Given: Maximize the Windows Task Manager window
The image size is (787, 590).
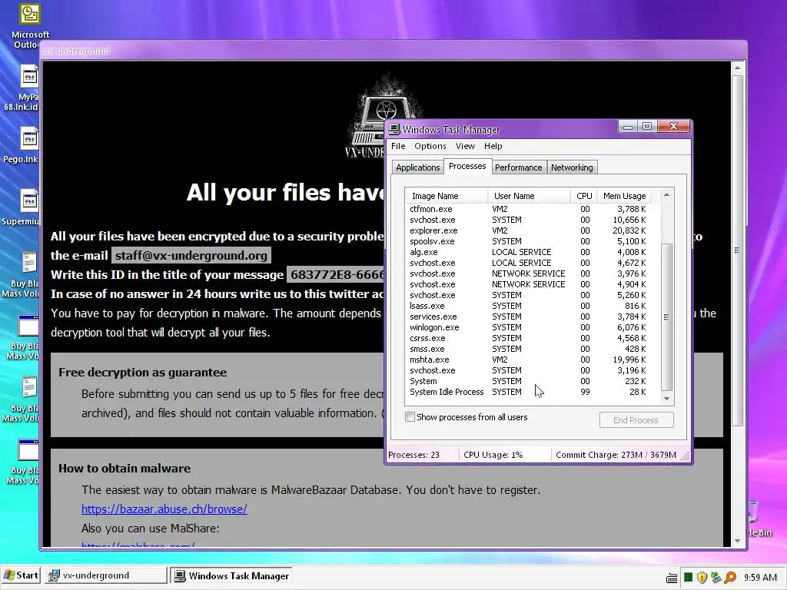Looking at the screenshot, I should coord(647,127).
